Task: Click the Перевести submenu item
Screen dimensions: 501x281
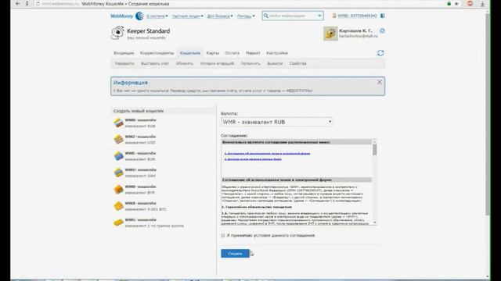Action: coord(124,63)
